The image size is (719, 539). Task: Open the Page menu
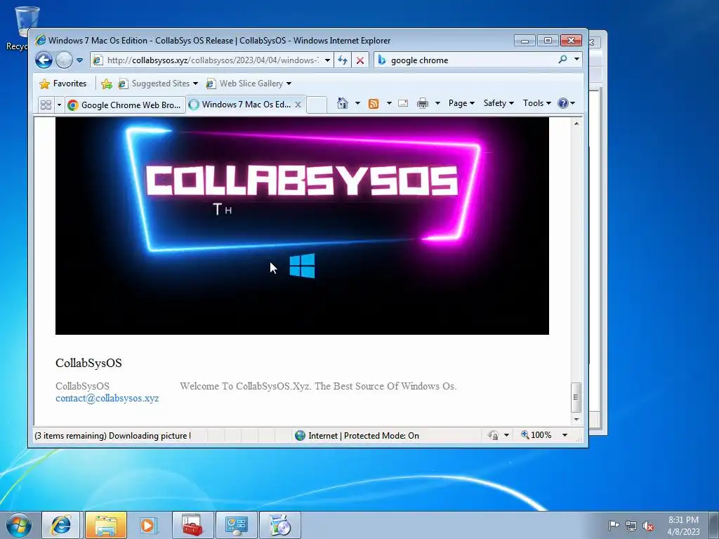click(x=461, y=103)
